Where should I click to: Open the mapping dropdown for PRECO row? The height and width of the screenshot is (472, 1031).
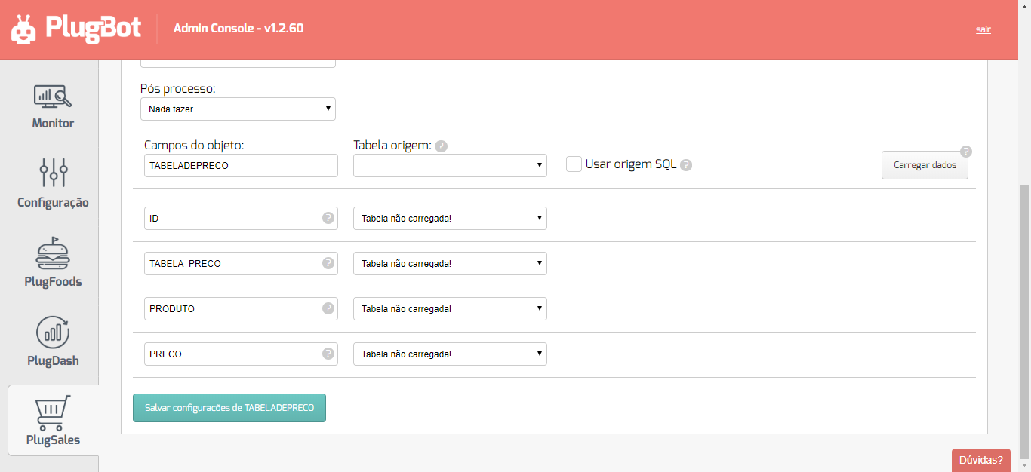tap(450, 354)
